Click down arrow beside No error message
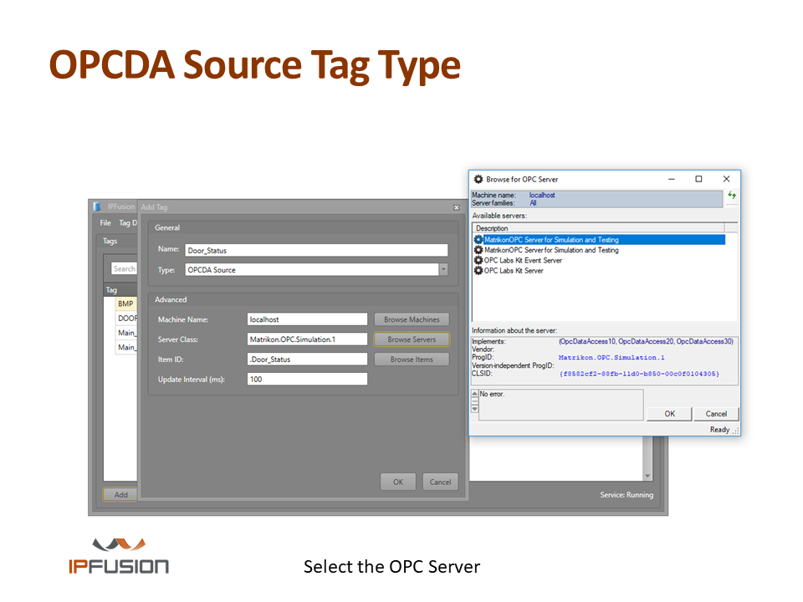The width and height of the screenshot is (803, 602). coord(475,409)
